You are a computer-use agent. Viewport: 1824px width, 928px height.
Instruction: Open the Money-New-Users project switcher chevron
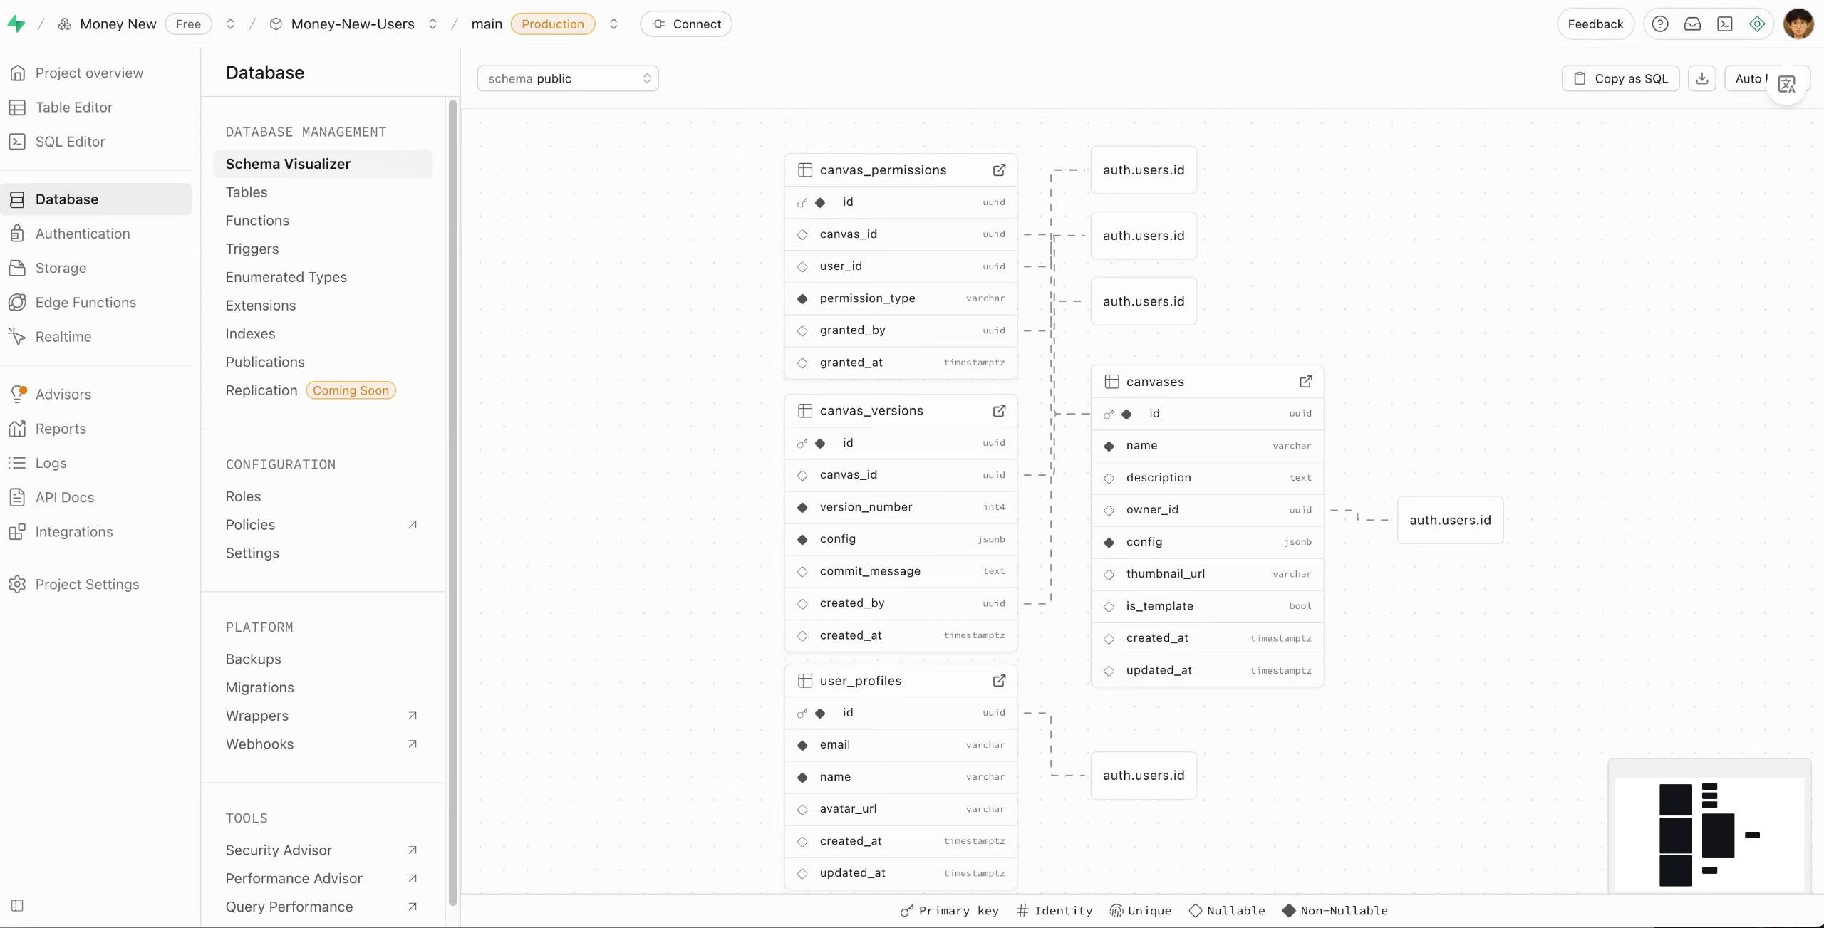point(432,24)
